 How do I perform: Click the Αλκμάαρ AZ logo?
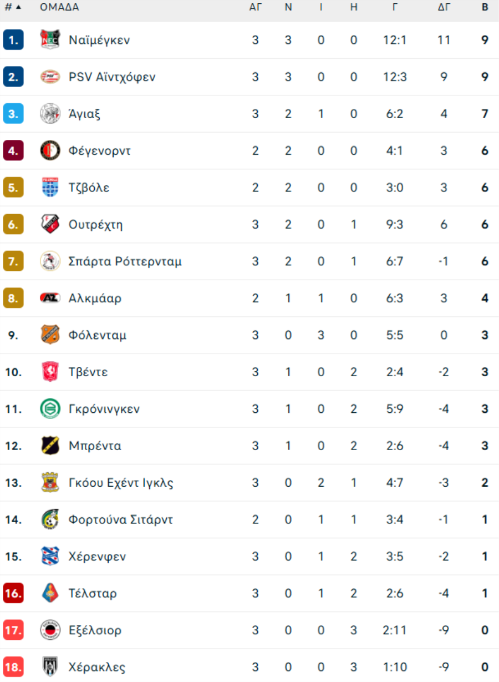click(x=50, y=298)
